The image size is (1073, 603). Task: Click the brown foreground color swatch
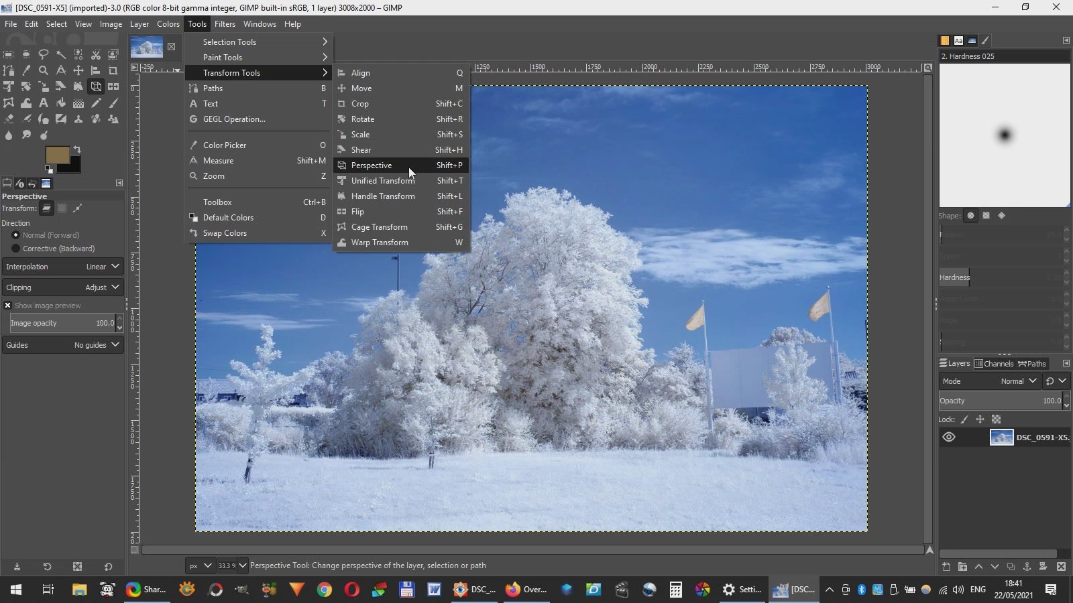point(58,154)
